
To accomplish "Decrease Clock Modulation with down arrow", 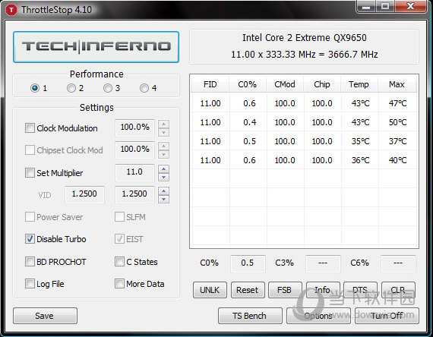I will 164,133.
